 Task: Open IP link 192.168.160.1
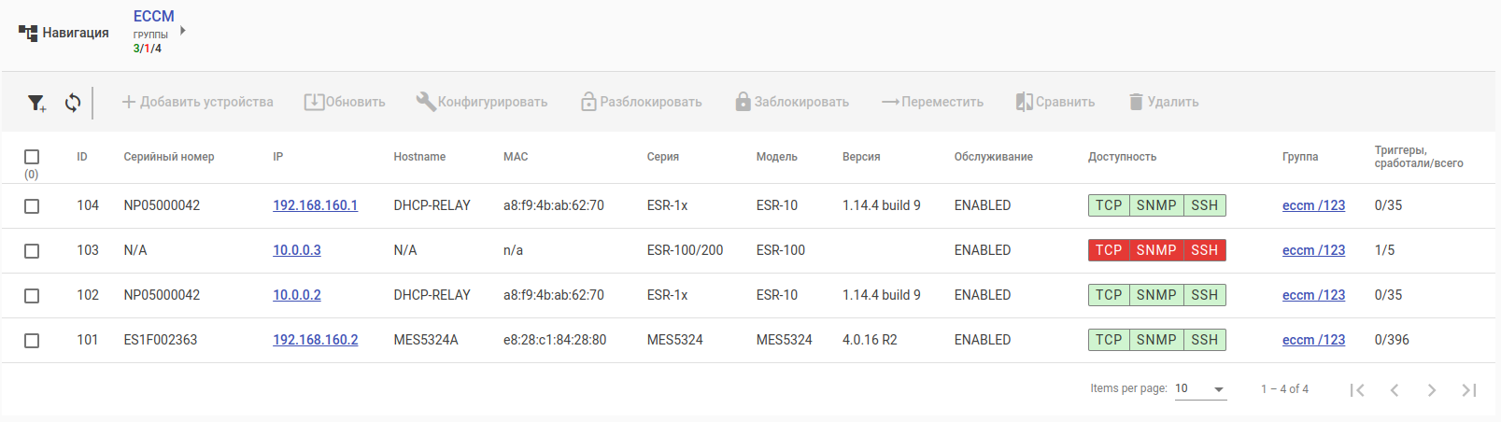pyautogui.click(x=315, y=205)
